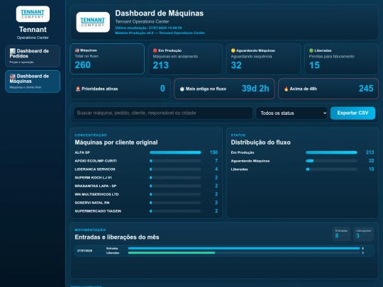The height and width of the screenshot is (287, 383).
Task: Click the factory icon on Máquinas card
Action: 77,50
